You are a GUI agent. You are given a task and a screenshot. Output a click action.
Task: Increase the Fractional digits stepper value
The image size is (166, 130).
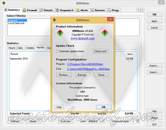(x=138, y=120)
